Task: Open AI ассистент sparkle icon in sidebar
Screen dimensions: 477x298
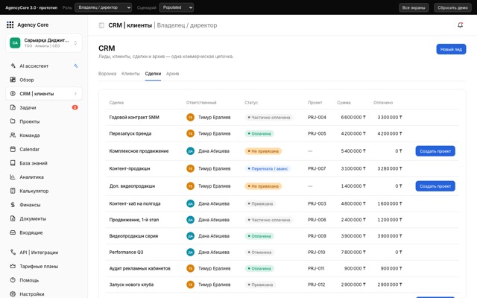Action: [13, 66]
